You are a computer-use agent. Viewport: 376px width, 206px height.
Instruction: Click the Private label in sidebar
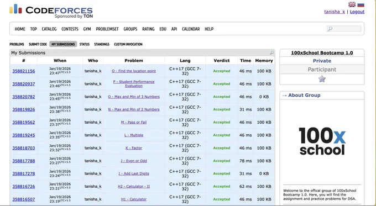[x=322, y=61]
